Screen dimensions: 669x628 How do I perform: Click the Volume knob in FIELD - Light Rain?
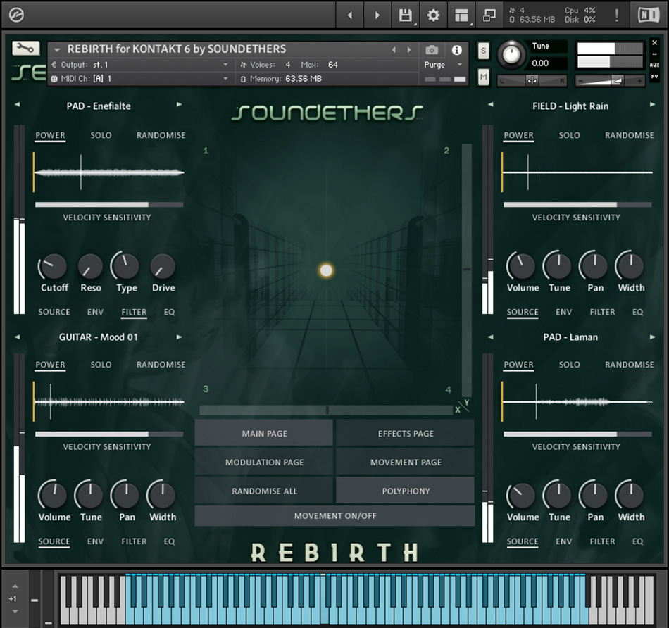pos(521,266)
